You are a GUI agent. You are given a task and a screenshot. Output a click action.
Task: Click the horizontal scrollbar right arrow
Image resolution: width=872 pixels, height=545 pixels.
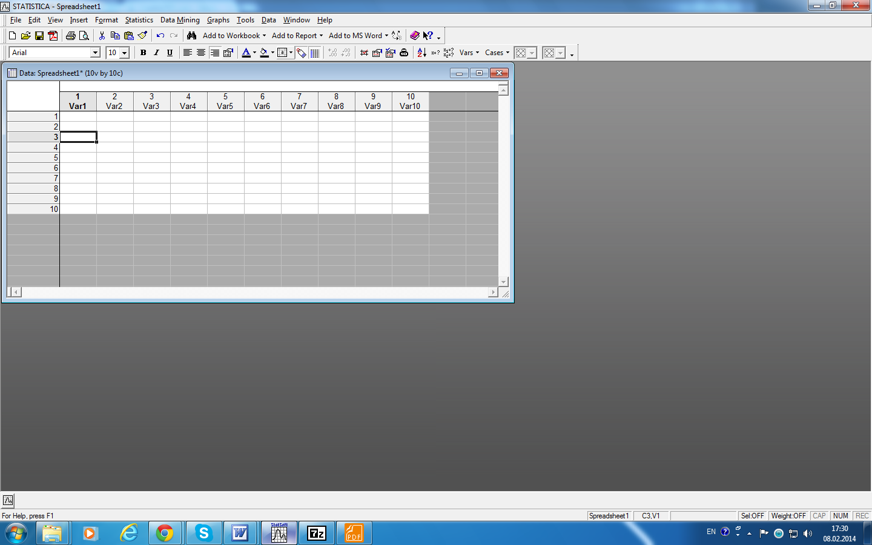tap(493, 292)
